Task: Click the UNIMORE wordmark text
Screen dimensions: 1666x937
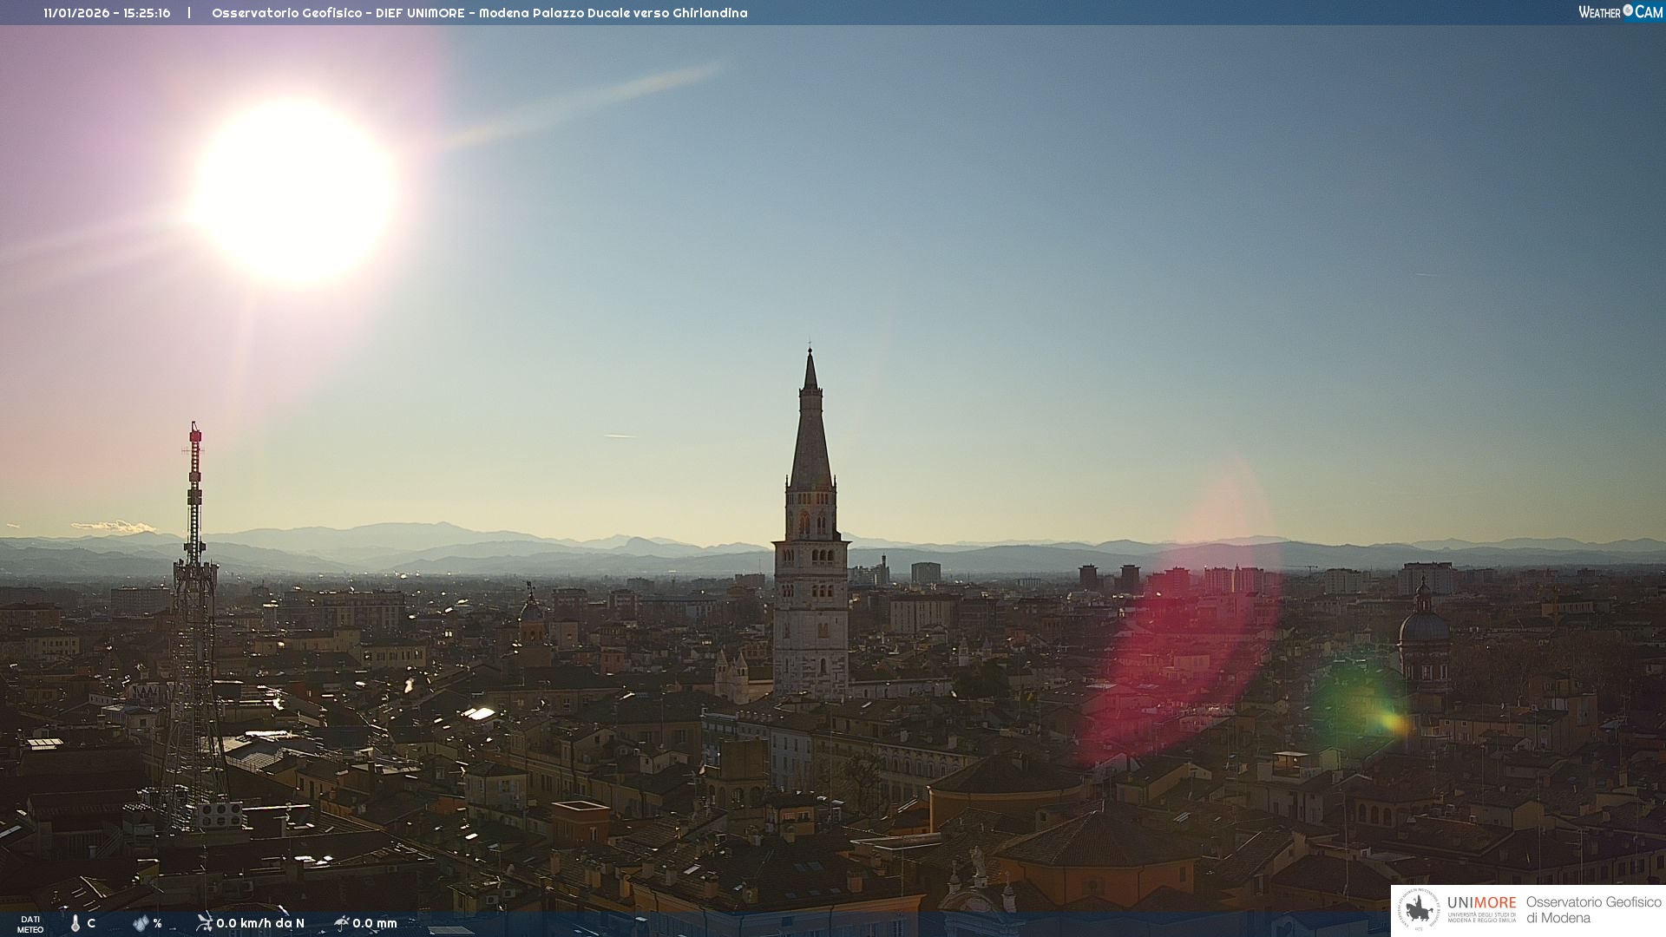Action: point(1481,902)
